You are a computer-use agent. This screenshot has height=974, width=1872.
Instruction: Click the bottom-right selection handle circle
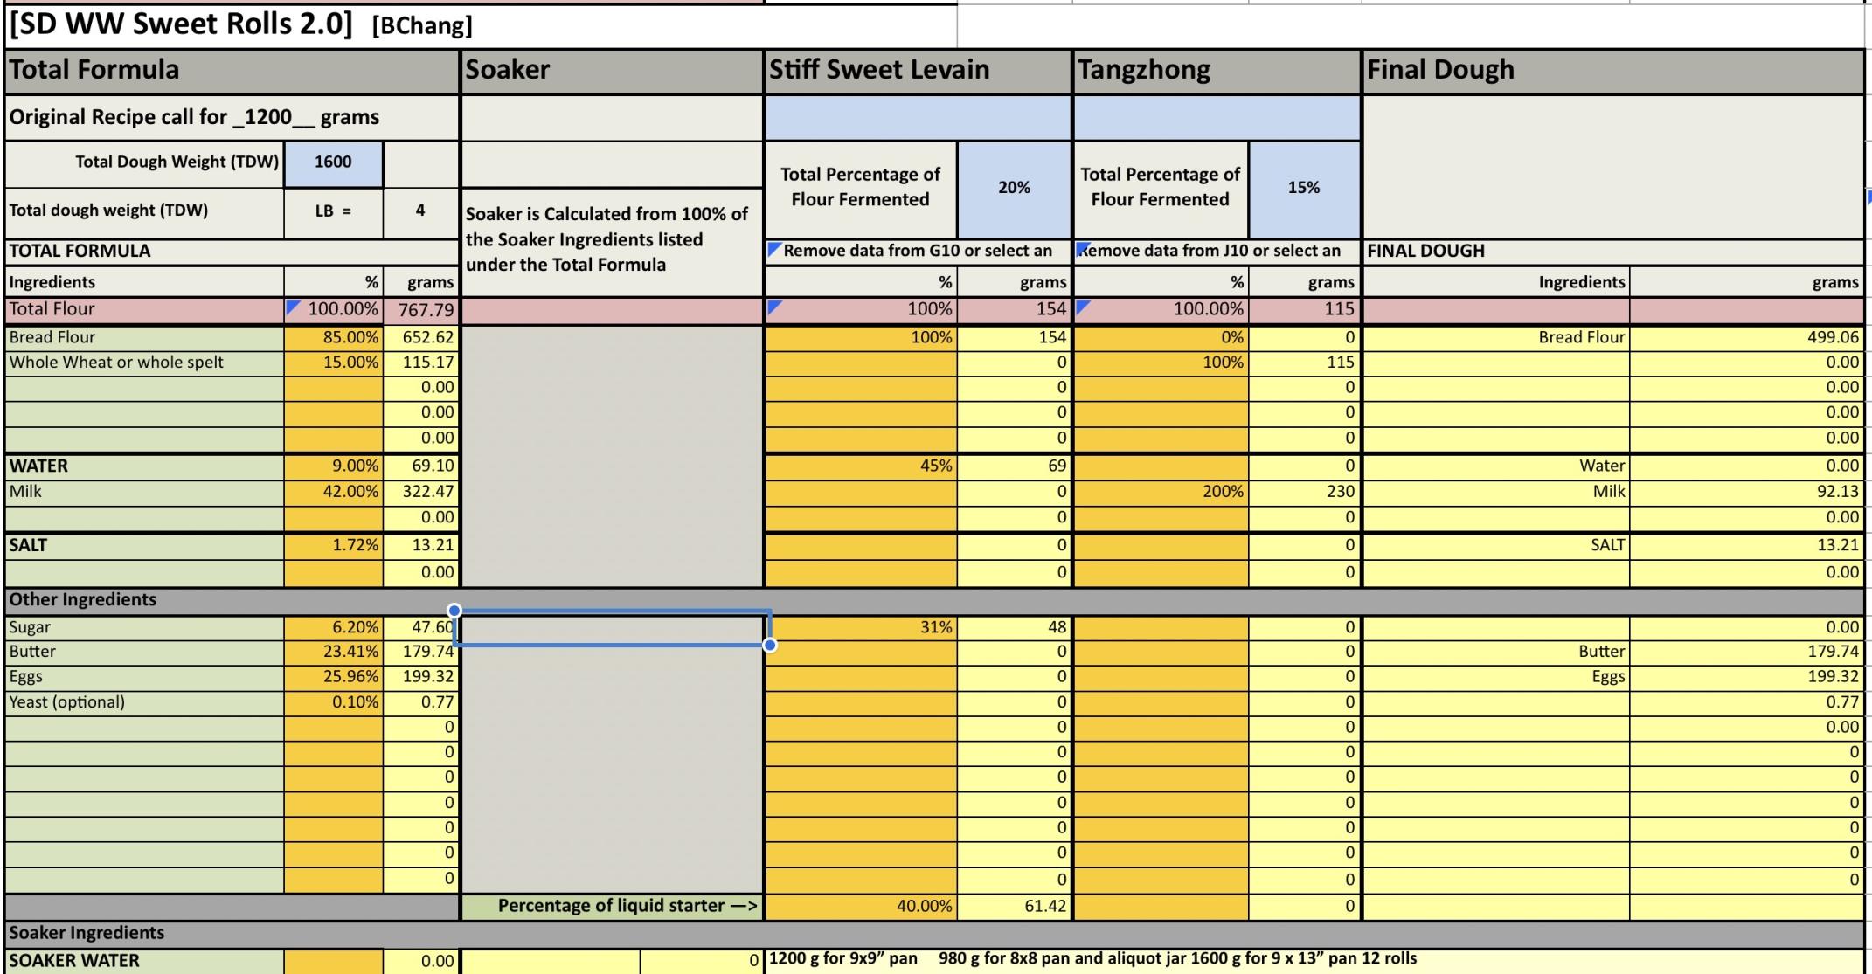point(770,645)
